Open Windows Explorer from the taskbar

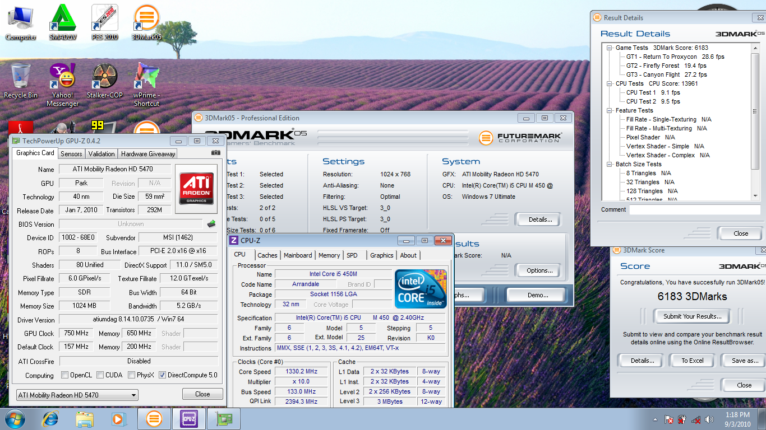click(85, 419)
